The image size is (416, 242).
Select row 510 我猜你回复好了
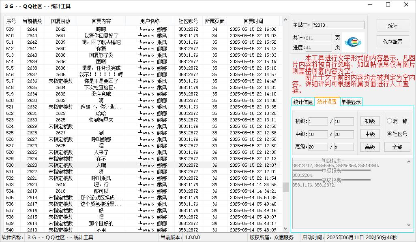(142, 36)
